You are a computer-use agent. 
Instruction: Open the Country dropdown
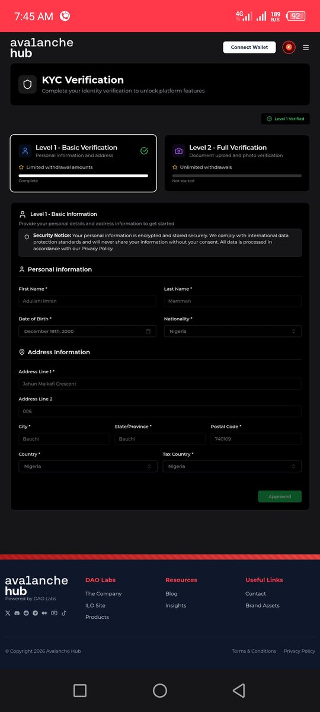point(87,466)
